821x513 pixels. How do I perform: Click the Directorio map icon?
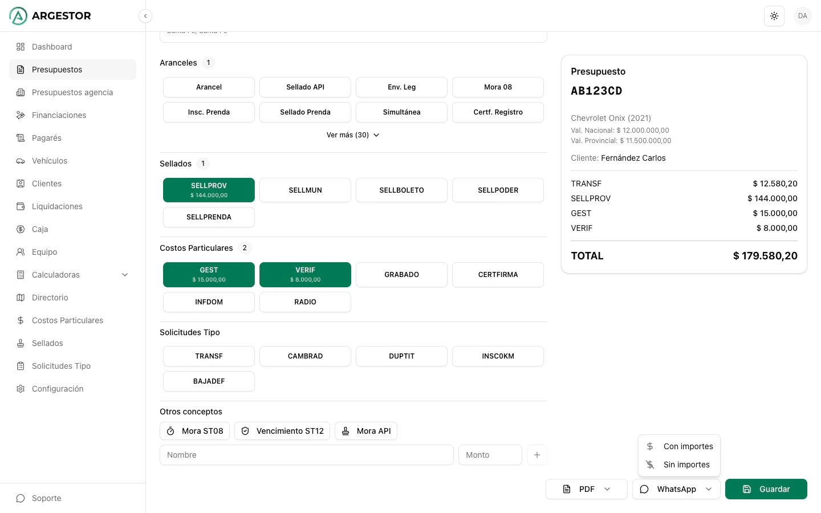(21, 298)
